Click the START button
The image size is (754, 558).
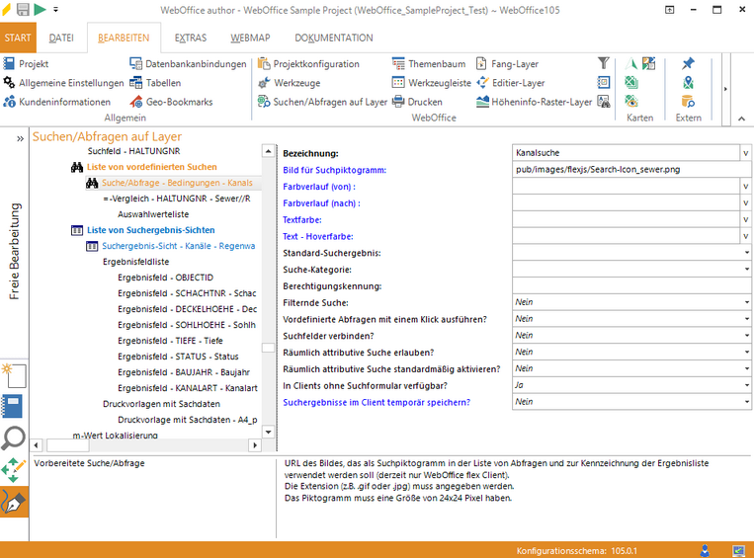[18, 39]
